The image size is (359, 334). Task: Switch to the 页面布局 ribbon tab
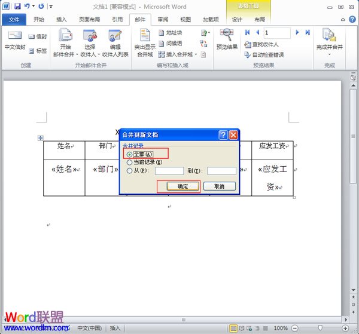coord(88,19)
